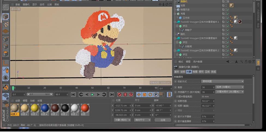This screenshot has width=266, height=132.
Task: Toggle autokeying red circle button
Action: coord(125,95)
